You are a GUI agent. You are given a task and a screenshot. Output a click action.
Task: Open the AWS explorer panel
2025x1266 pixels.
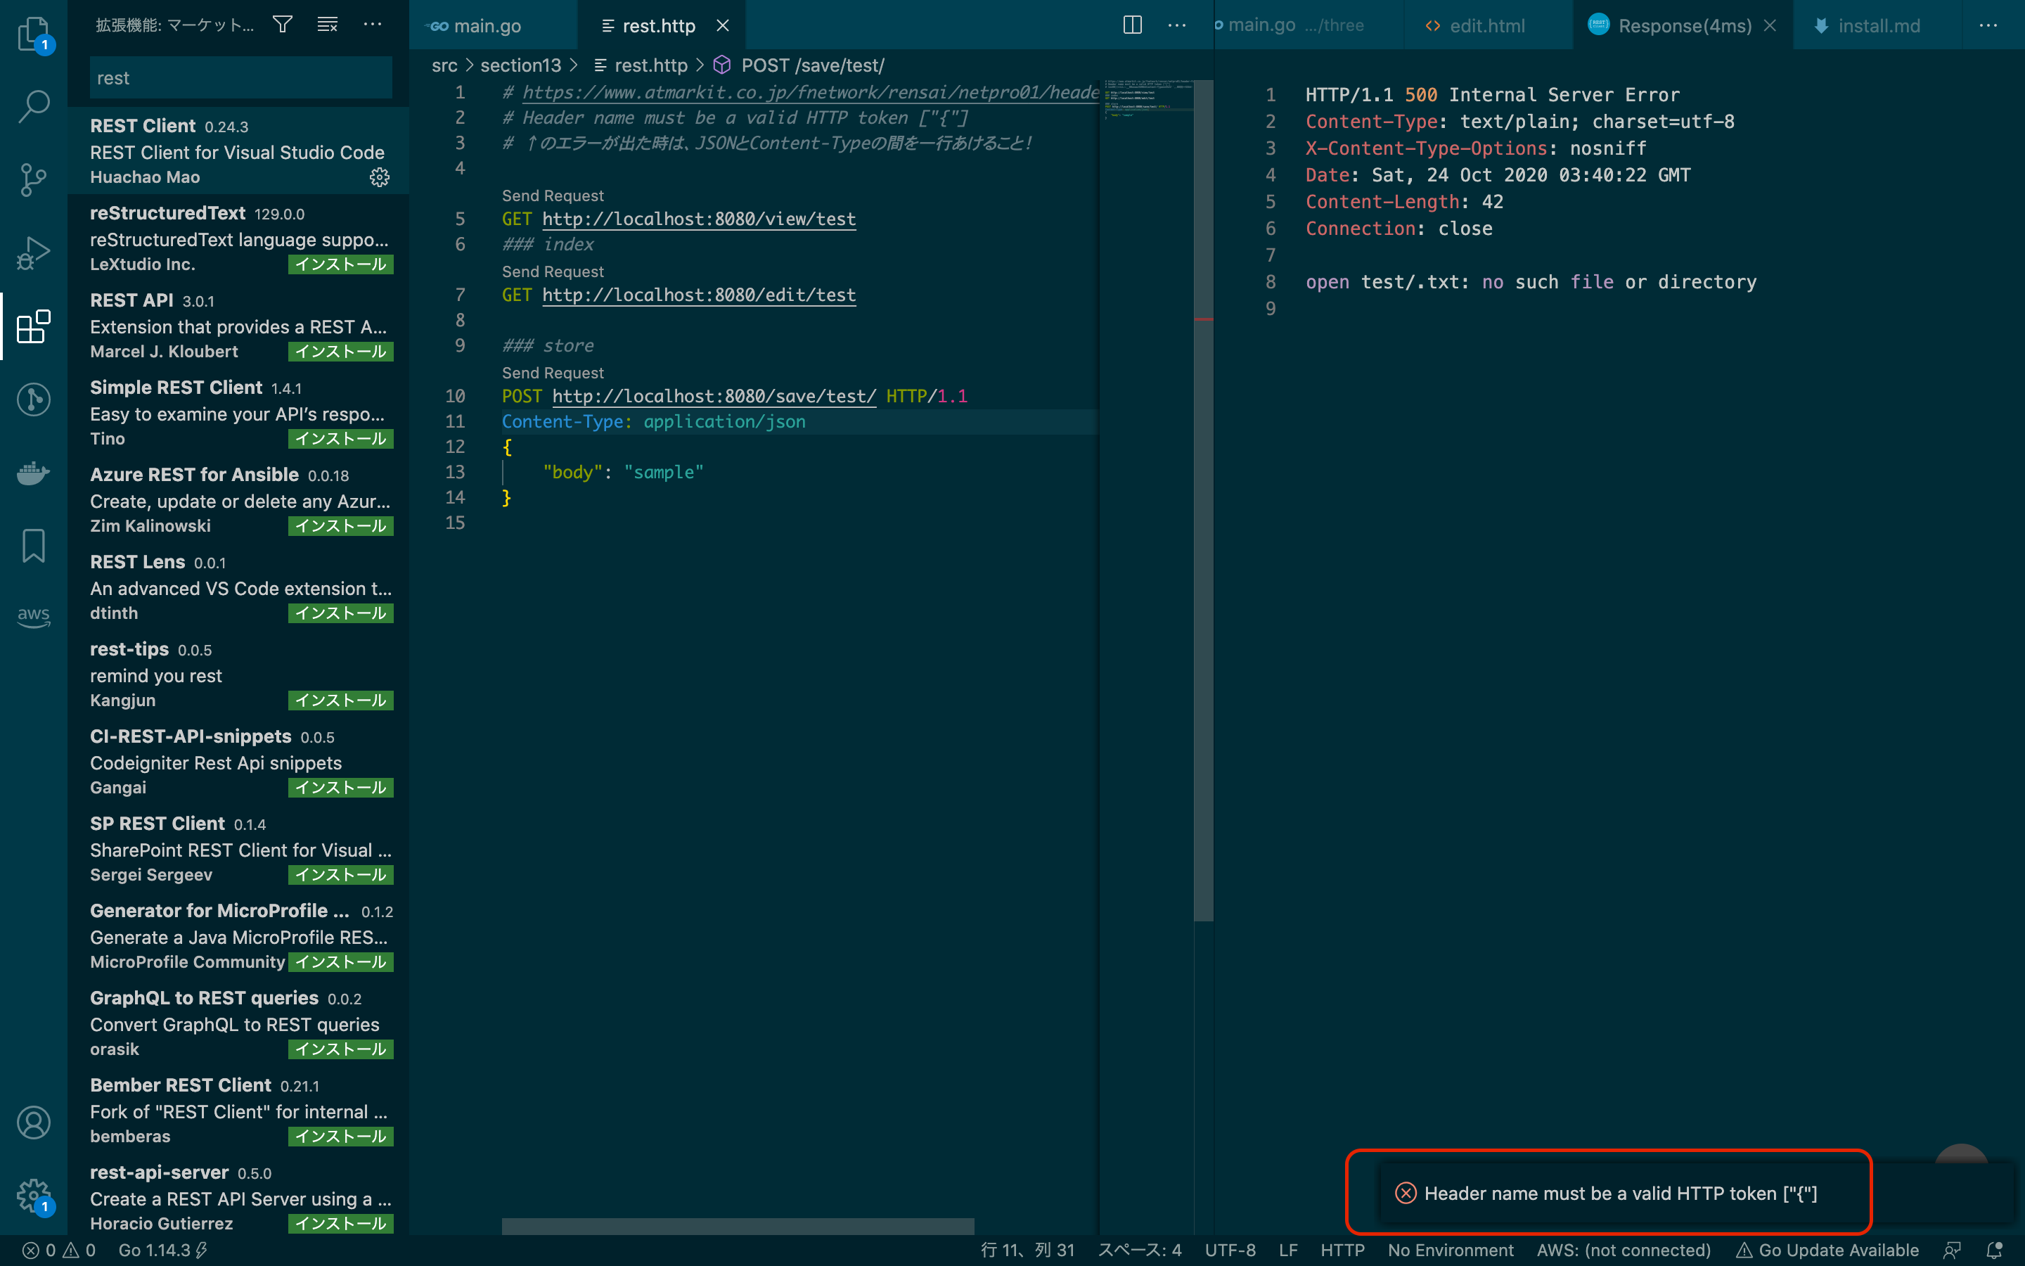(34, 617)
